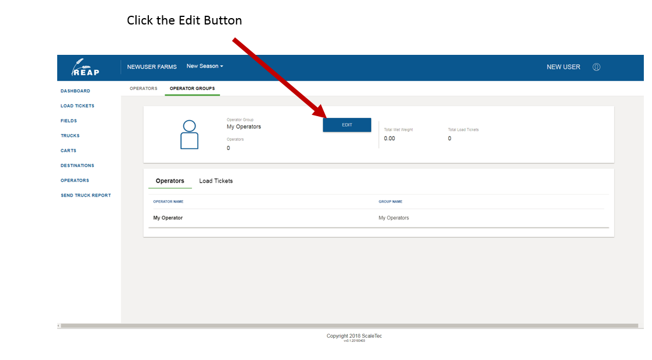Click Copyright 2018 ScaleTec footer
Viewport: 652px width, 360px height.
coord(354,336)
